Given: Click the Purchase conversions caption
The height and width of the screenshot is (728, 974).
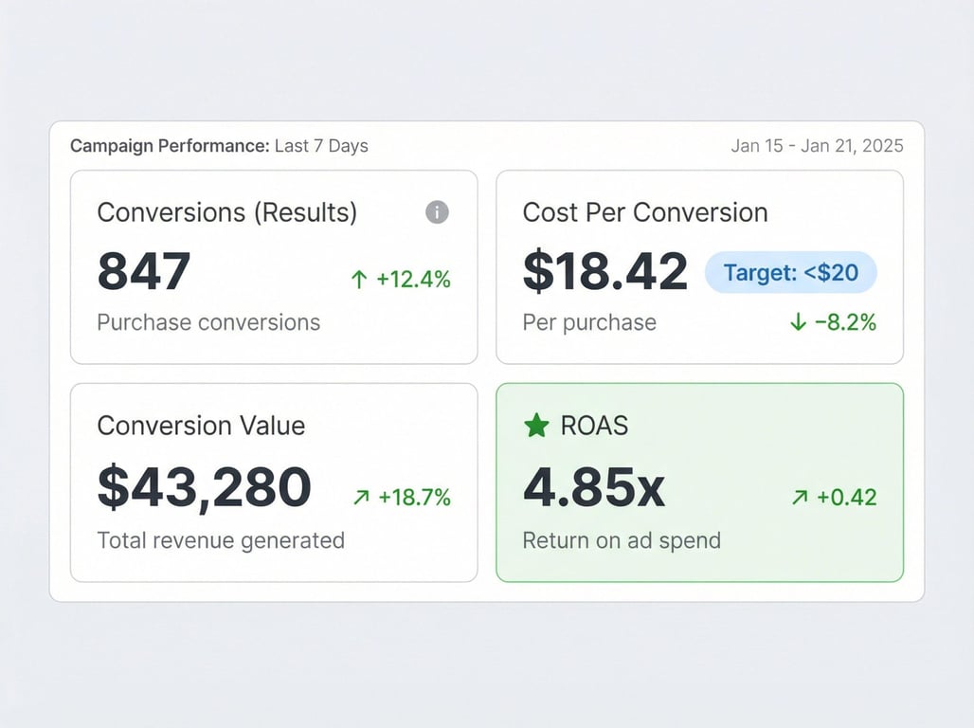Looking at the screenshot, I should [208, 322].
